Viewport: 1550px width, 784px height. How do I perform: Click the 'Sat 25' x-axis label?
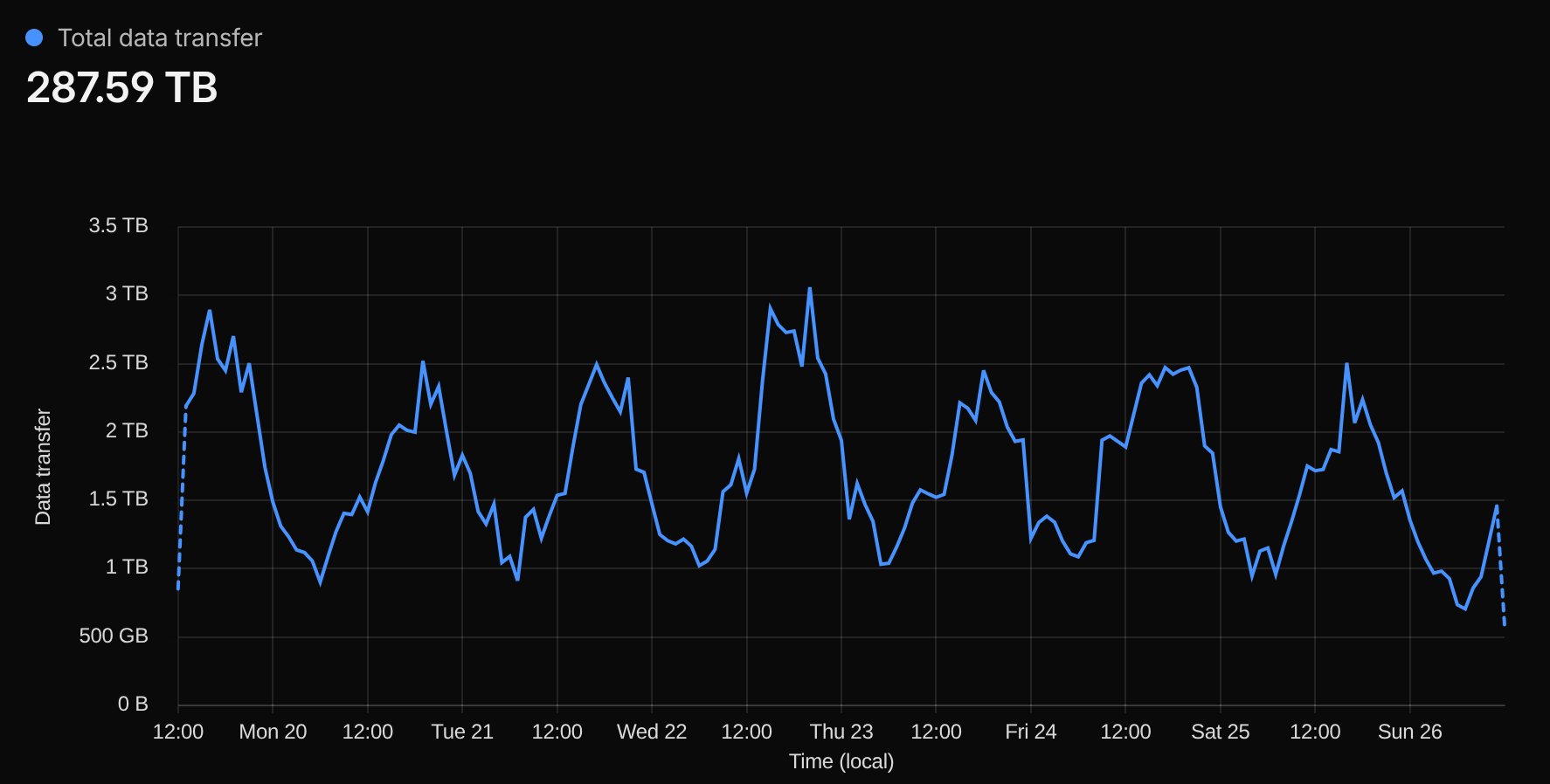(1220, 732)
